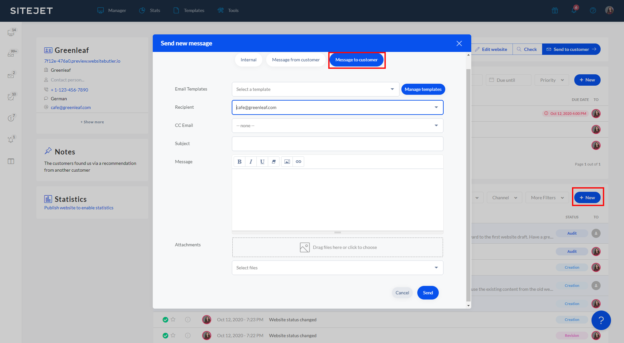Click into the Subject input field
Screen dimensions: 624x343
(x=337, y=144)
